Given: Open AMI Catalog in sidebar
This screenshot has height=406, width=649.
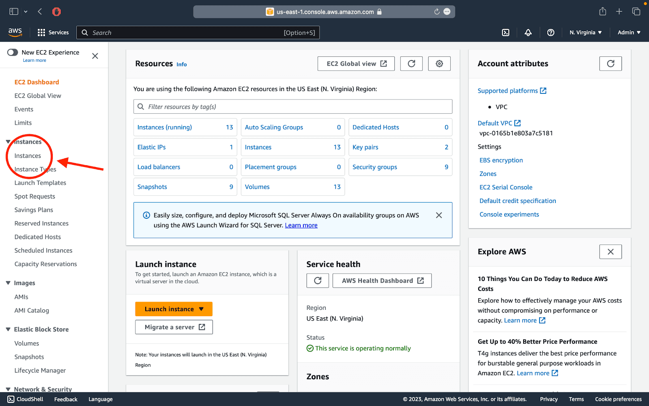Looking at the screenshot, I should point(32,311).
